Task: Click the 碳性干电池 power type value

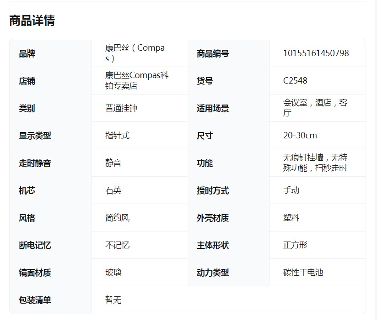Action: [303, 273]
